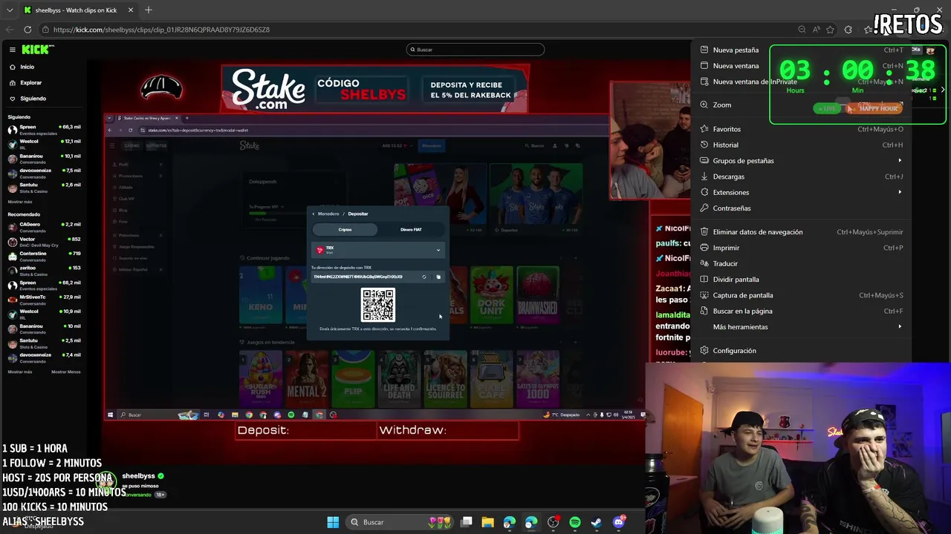Reload the browser page

tap(27, 30)
